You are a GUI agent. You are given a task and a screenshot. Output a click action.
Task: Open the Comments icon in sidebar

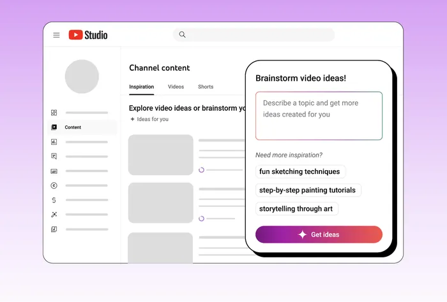tap(54, 156)
